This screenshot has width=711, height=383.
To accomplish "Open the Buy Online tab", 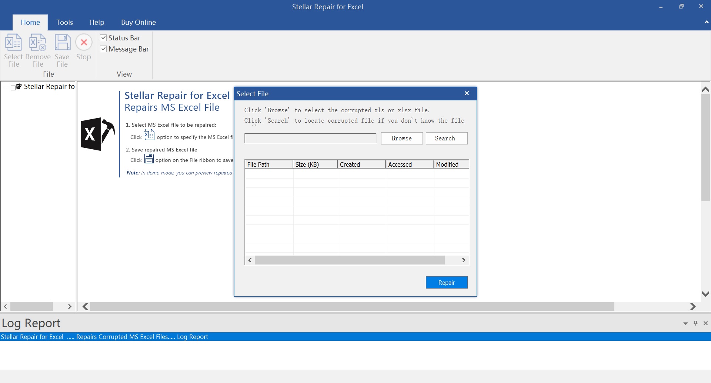I will pos(138,22).
